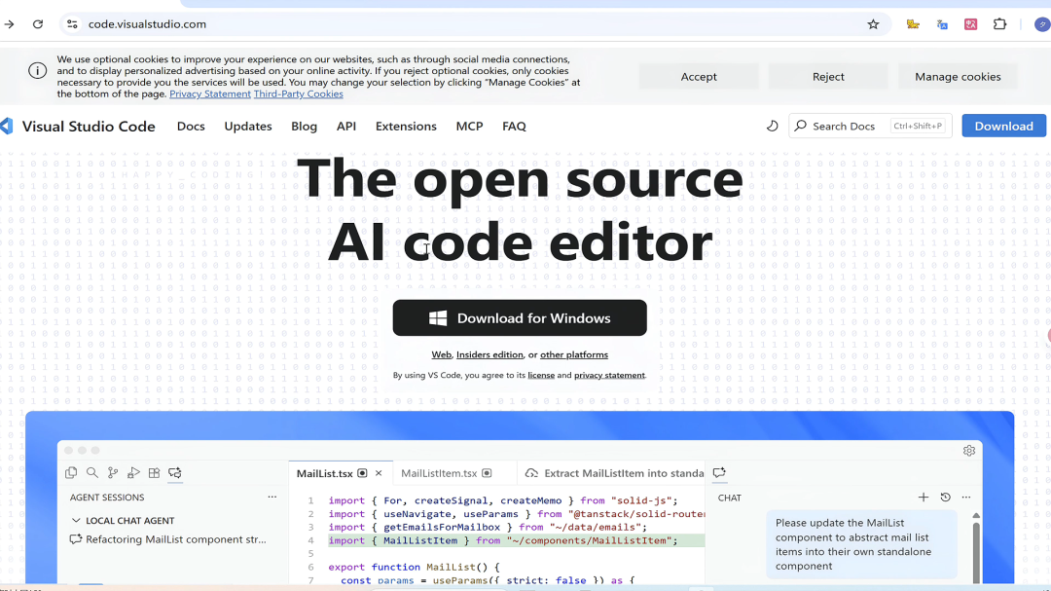Open chat history clock icon

tap(945, 498)
